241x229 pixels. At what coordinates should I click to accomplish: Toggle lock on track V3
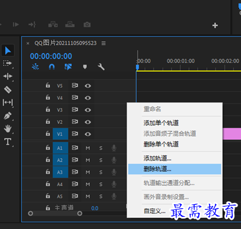48,109
